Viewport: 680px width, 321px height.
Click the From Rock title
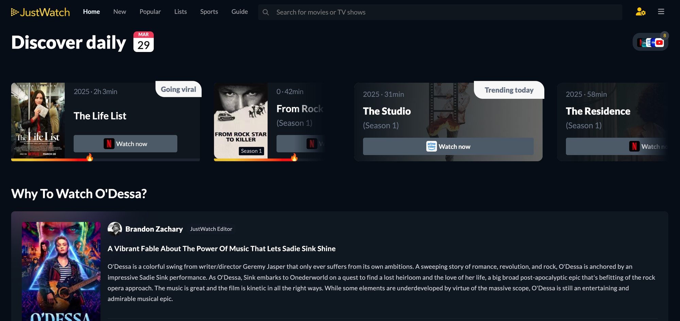(x=300, y=109)
